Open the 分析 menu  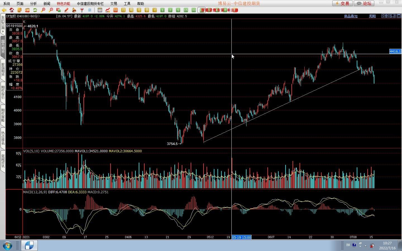coord(33,4)
